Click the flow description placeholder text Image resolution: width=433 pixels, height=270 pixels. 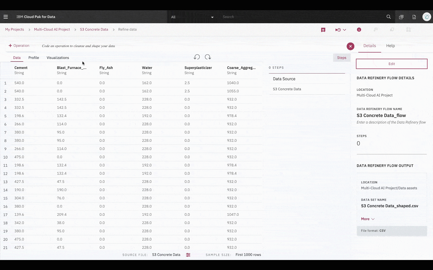pos(391,122)
